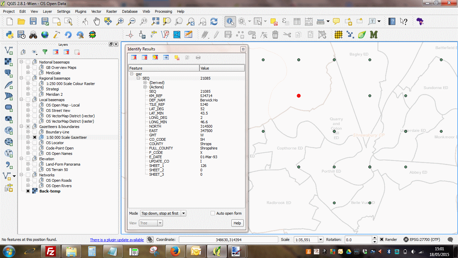Click the red highlighted point on the map
Screen dimensions: 458x258
299,96
